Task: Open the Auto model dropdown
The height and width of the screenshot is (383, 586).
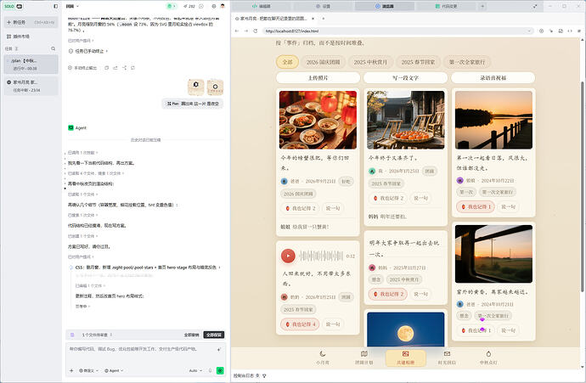Action: [195, 370]
